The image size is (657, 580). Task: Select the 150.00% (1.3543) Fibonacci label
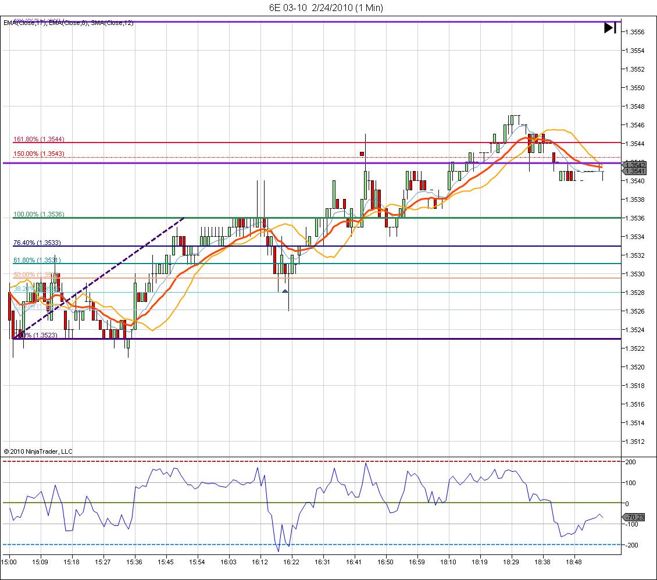39,154
